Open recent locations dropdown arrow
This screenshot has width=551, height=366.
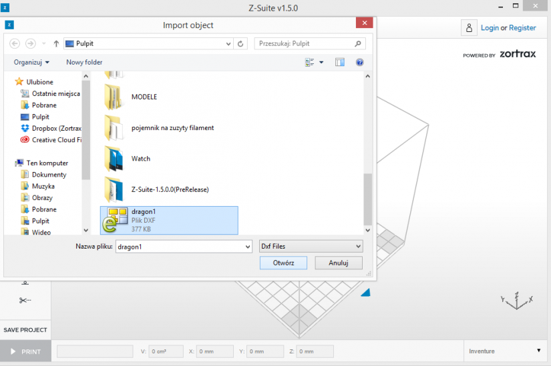(x=44, y=43)
